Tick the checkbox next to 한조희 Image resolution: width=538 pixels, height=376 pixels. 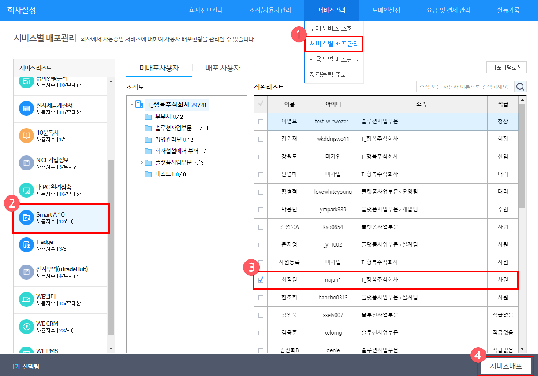261,298
